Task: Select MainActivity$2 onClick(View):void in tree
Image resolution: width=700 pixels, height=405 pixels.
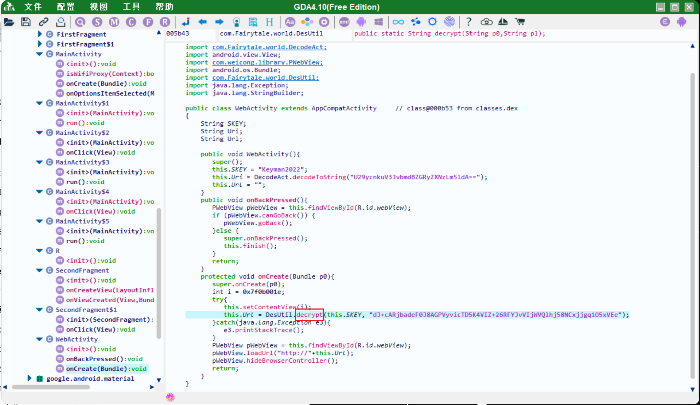Action: 100,152
